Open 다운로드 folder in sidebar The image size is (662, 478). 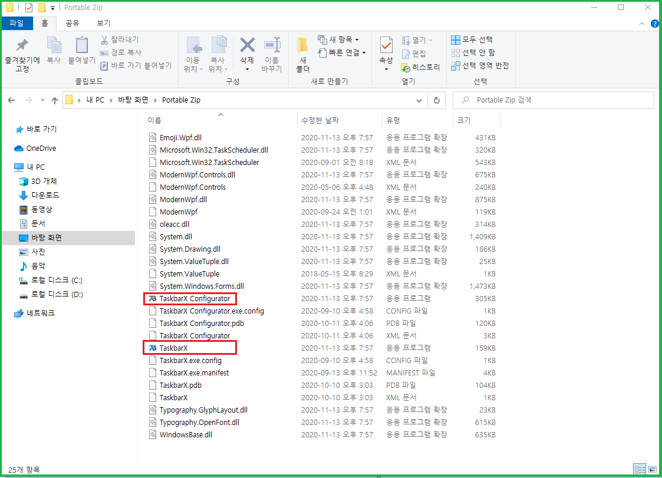pyautogui.click(x=39, y=195)
